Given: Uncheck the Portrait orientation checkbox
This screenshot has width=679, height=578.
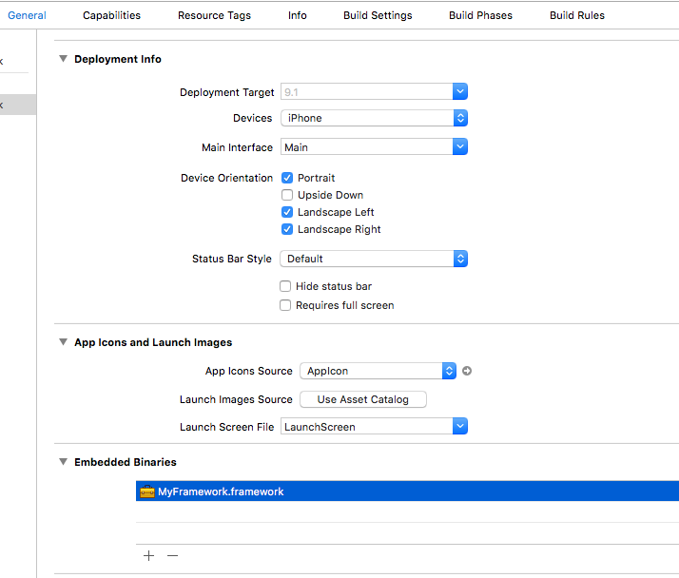Looking at the screenshot, I should click(287, 178).
